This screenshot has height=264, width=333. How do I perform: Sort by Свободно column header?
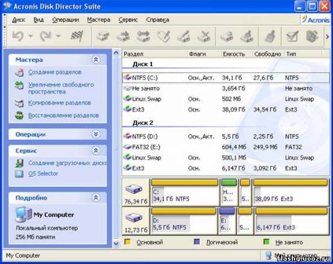[268, 54]
